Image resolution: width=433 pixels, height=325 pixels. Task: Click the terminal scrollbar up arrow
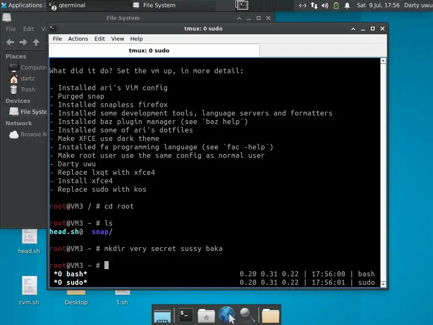pyautogui.click(x=383, y=61)
